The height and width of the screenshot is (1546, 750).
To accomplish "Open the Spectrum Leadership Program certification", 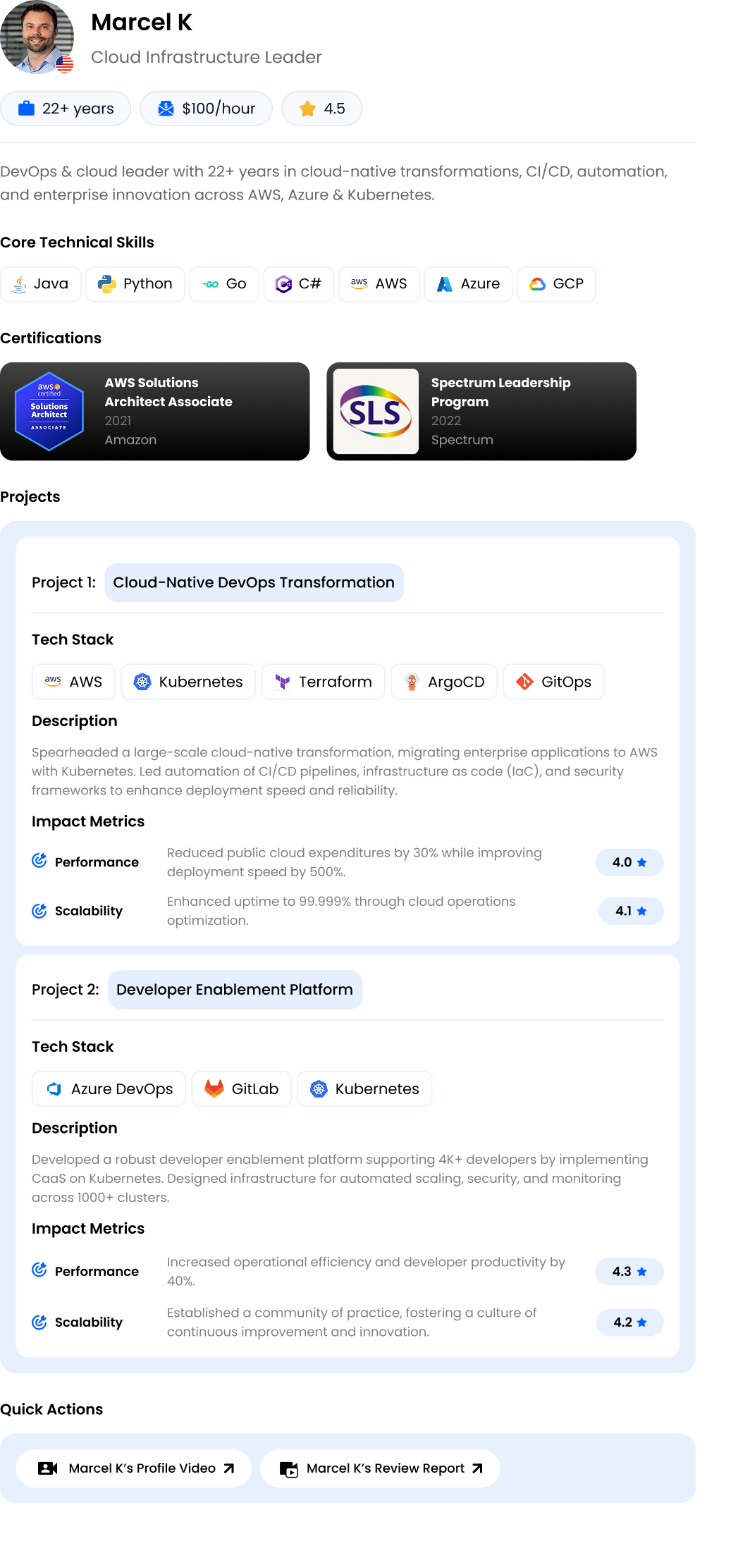I will [x=481, y=412].
